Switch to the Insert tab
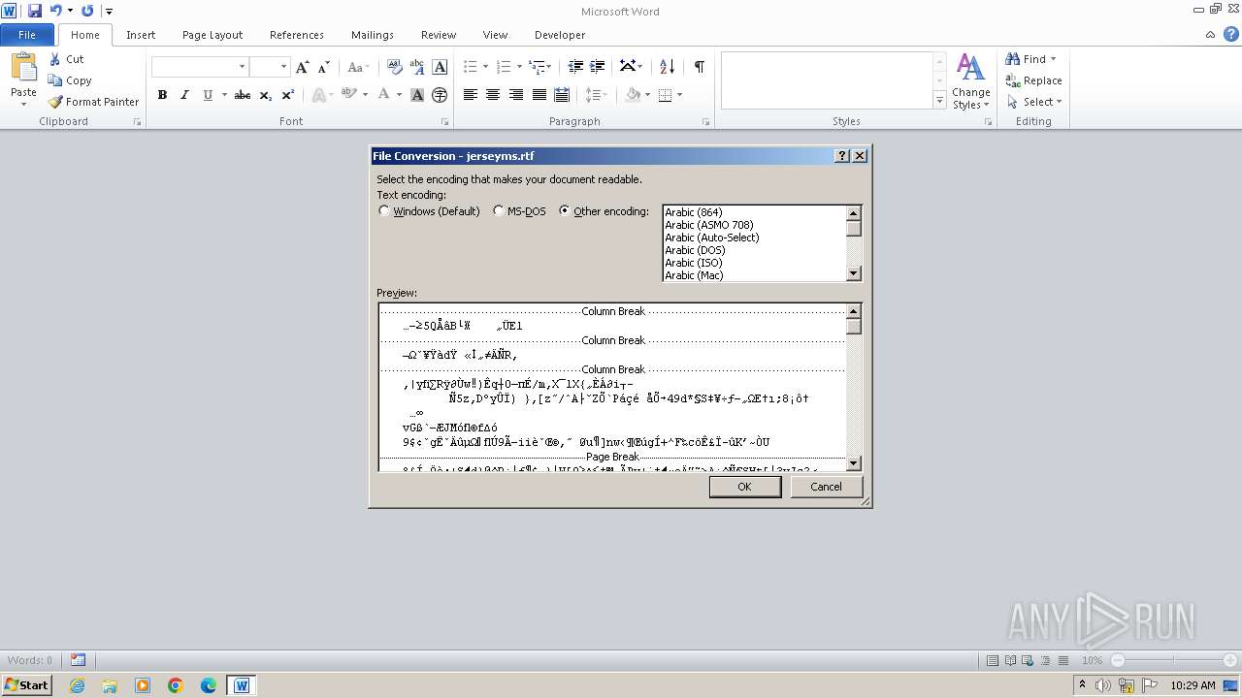The height and width of the screenshot is (698, 1242). click(141, 35)
